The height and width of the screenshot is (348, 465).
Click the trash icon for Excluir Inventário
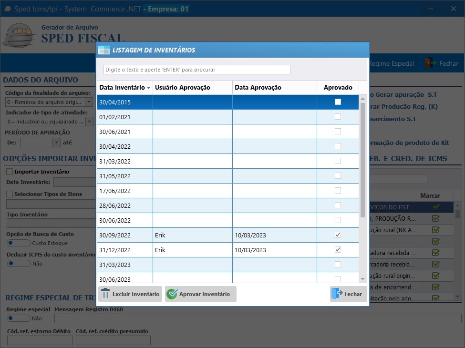(x=105, y=294)
